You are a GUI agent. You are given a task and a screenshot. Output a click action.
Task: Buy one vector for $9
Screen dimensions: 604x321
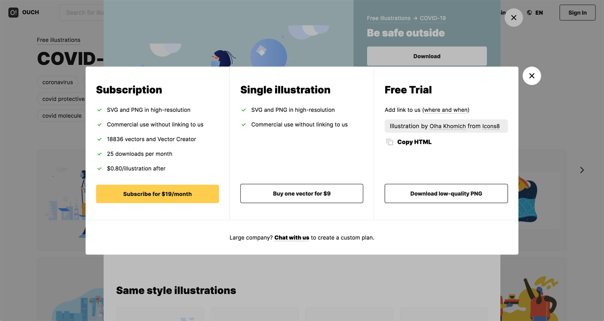(302, 193)
